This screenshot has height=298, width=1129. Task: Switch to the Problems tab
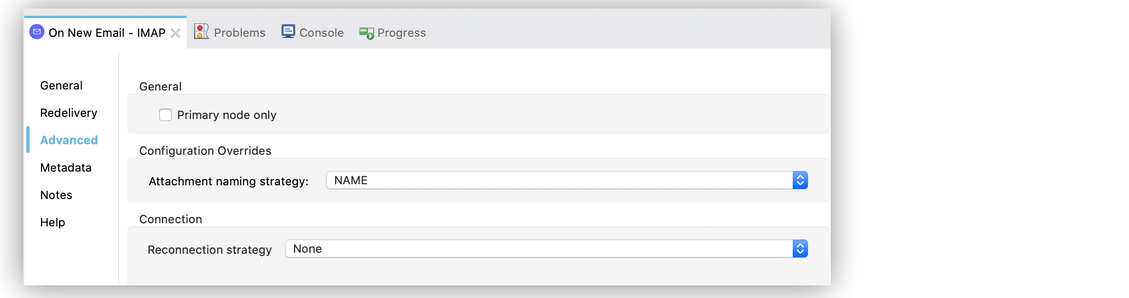[239, 33]
